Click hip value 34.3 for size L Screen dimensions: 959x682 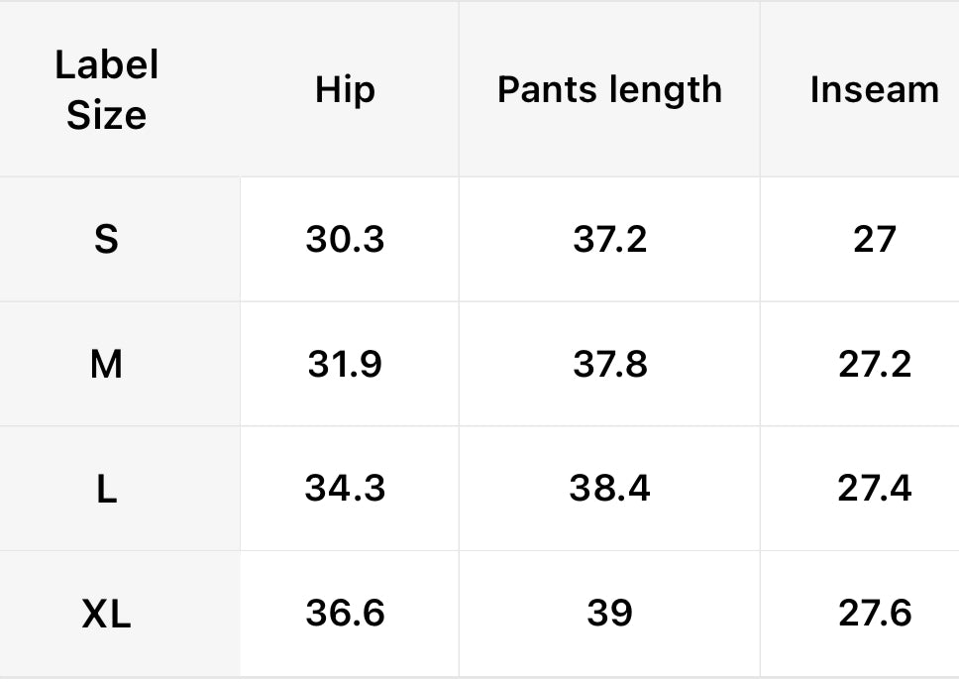(345, 489)
